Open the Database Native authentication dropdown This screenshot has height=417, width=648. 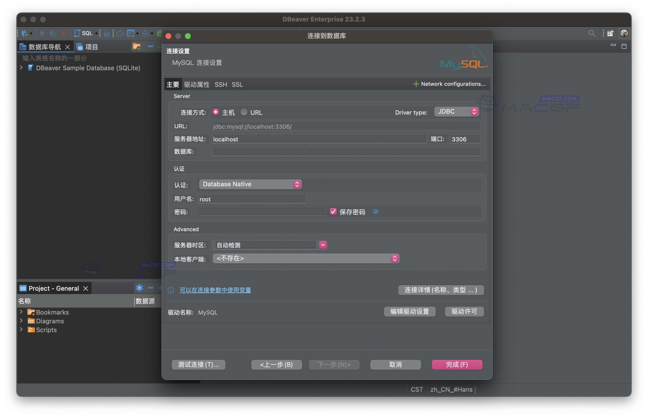297,184
